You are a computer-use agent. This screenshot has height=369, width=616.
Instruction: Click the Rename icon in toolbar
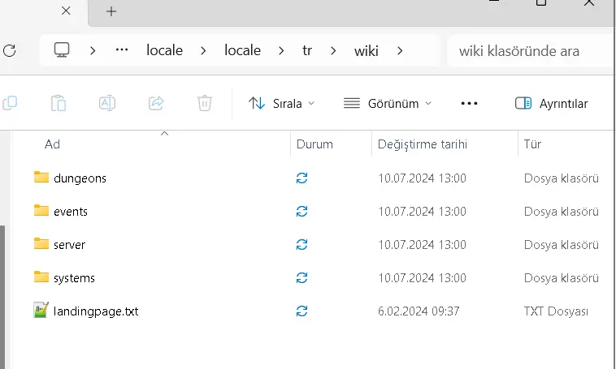[106, 103]
